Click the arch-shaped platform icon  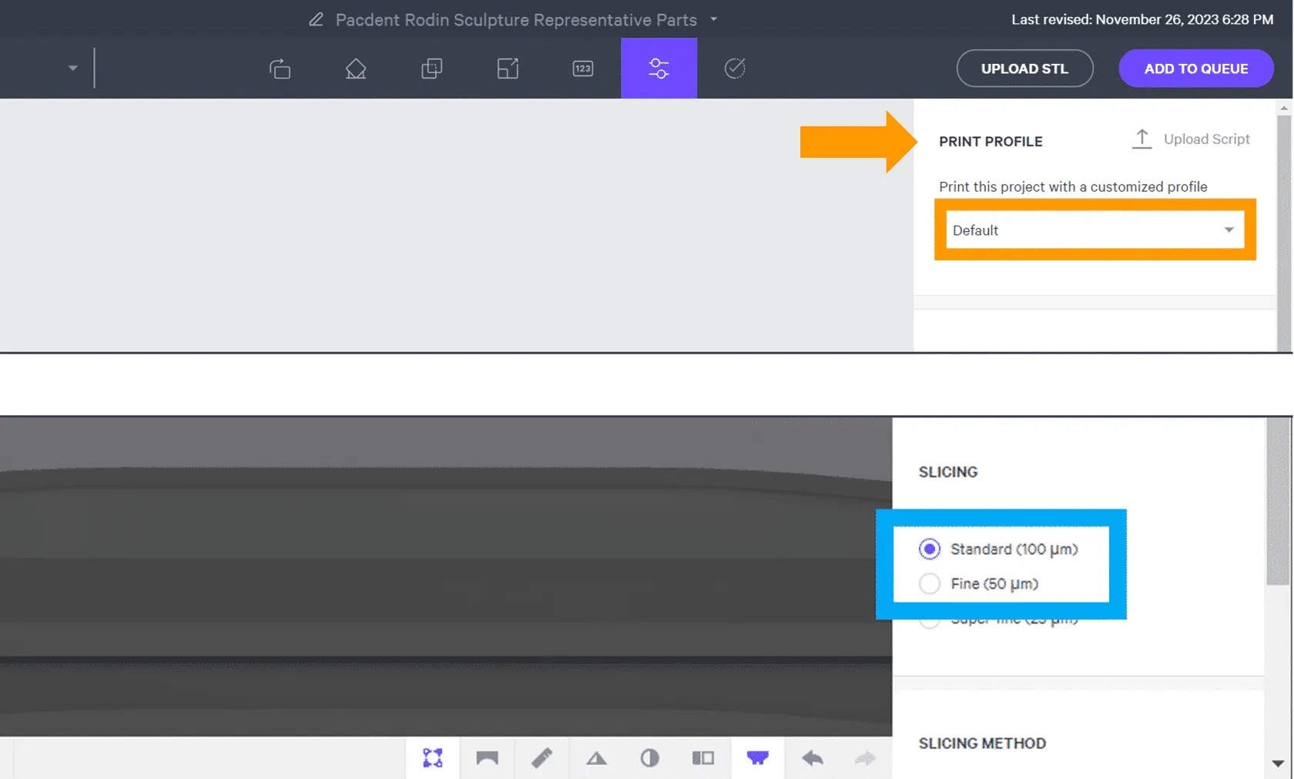point(487,758)
